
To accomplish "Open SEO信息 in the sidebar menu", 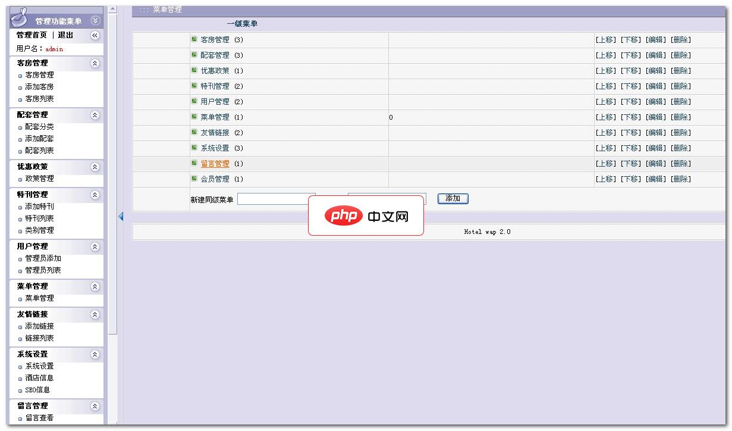I will coord(37,390).
